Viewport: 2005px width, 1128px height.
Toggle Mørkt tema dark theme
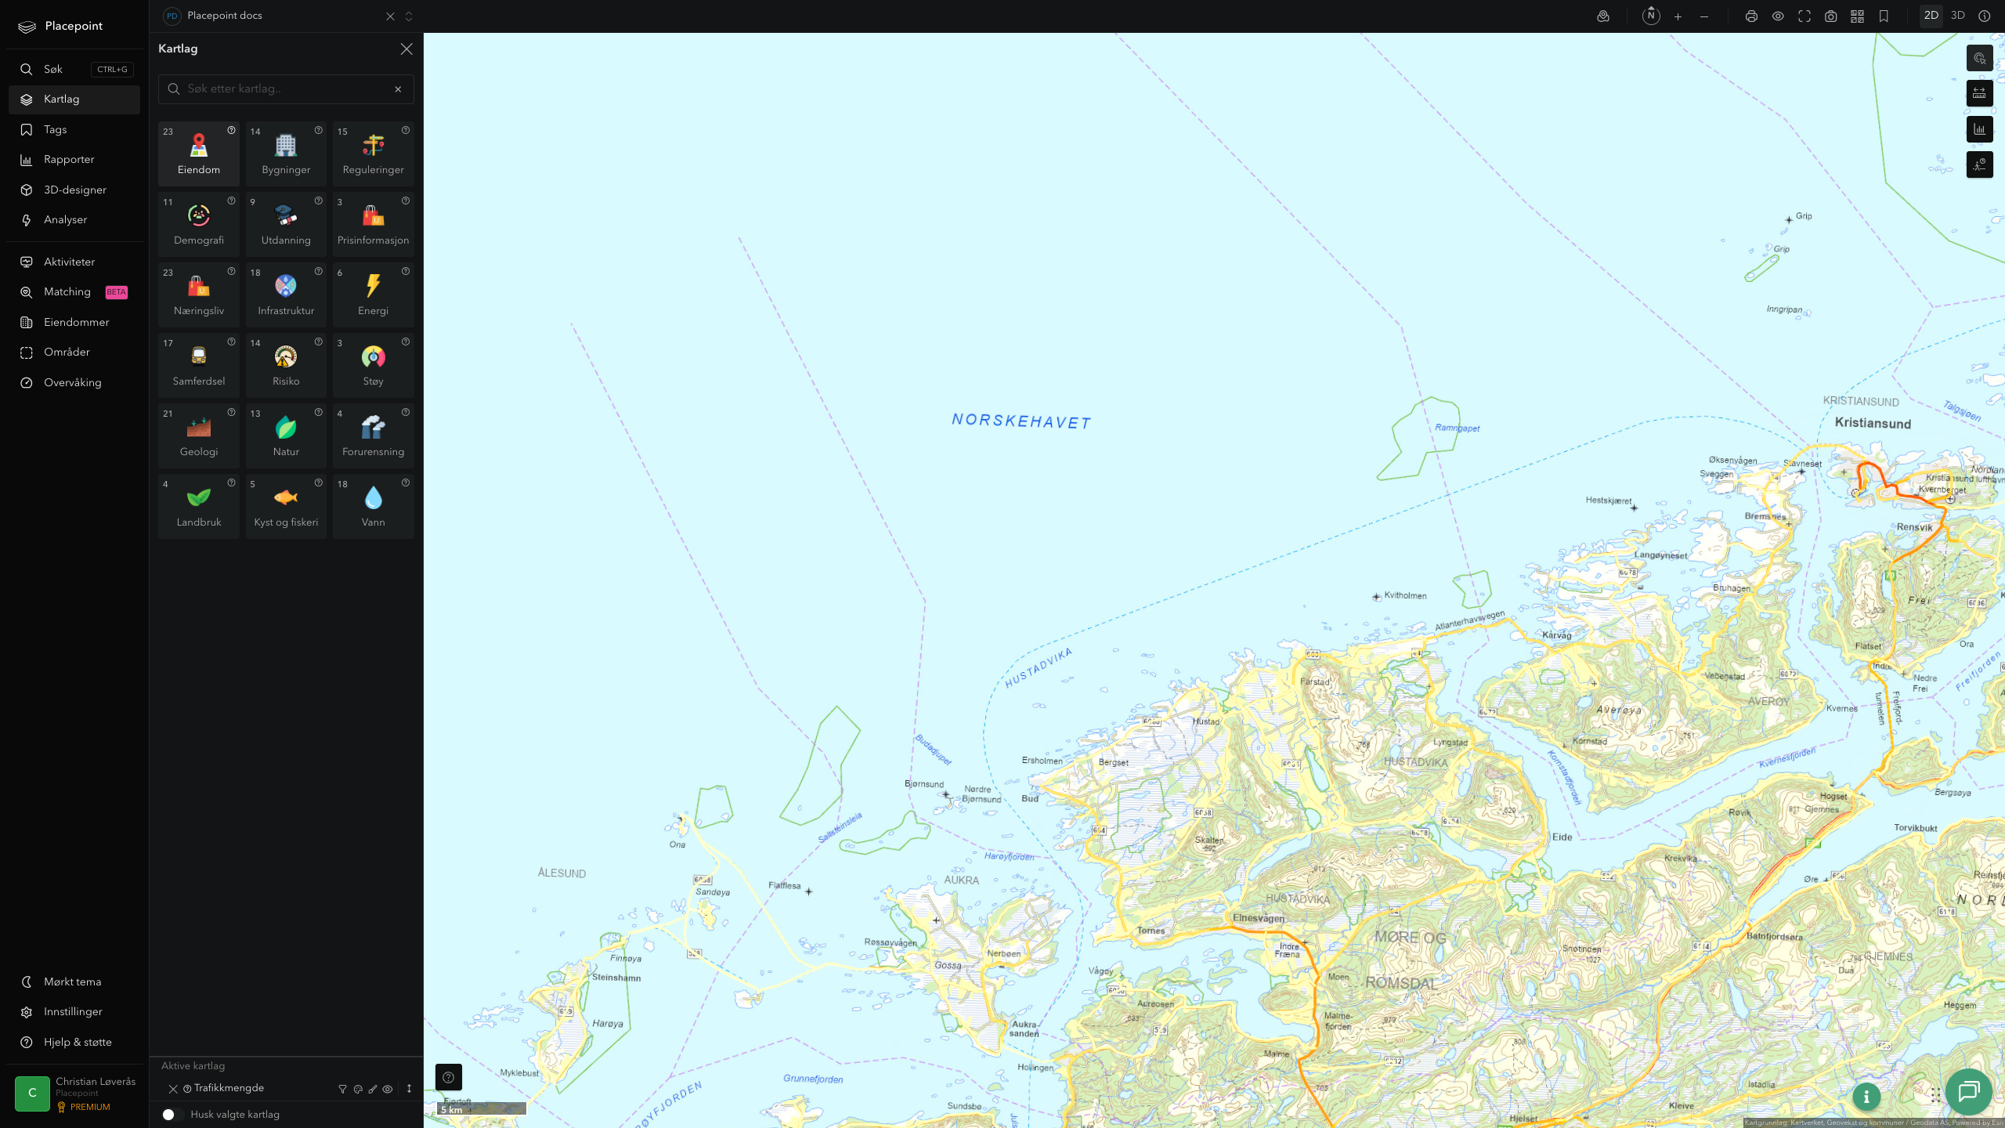(x=74, y=982)
